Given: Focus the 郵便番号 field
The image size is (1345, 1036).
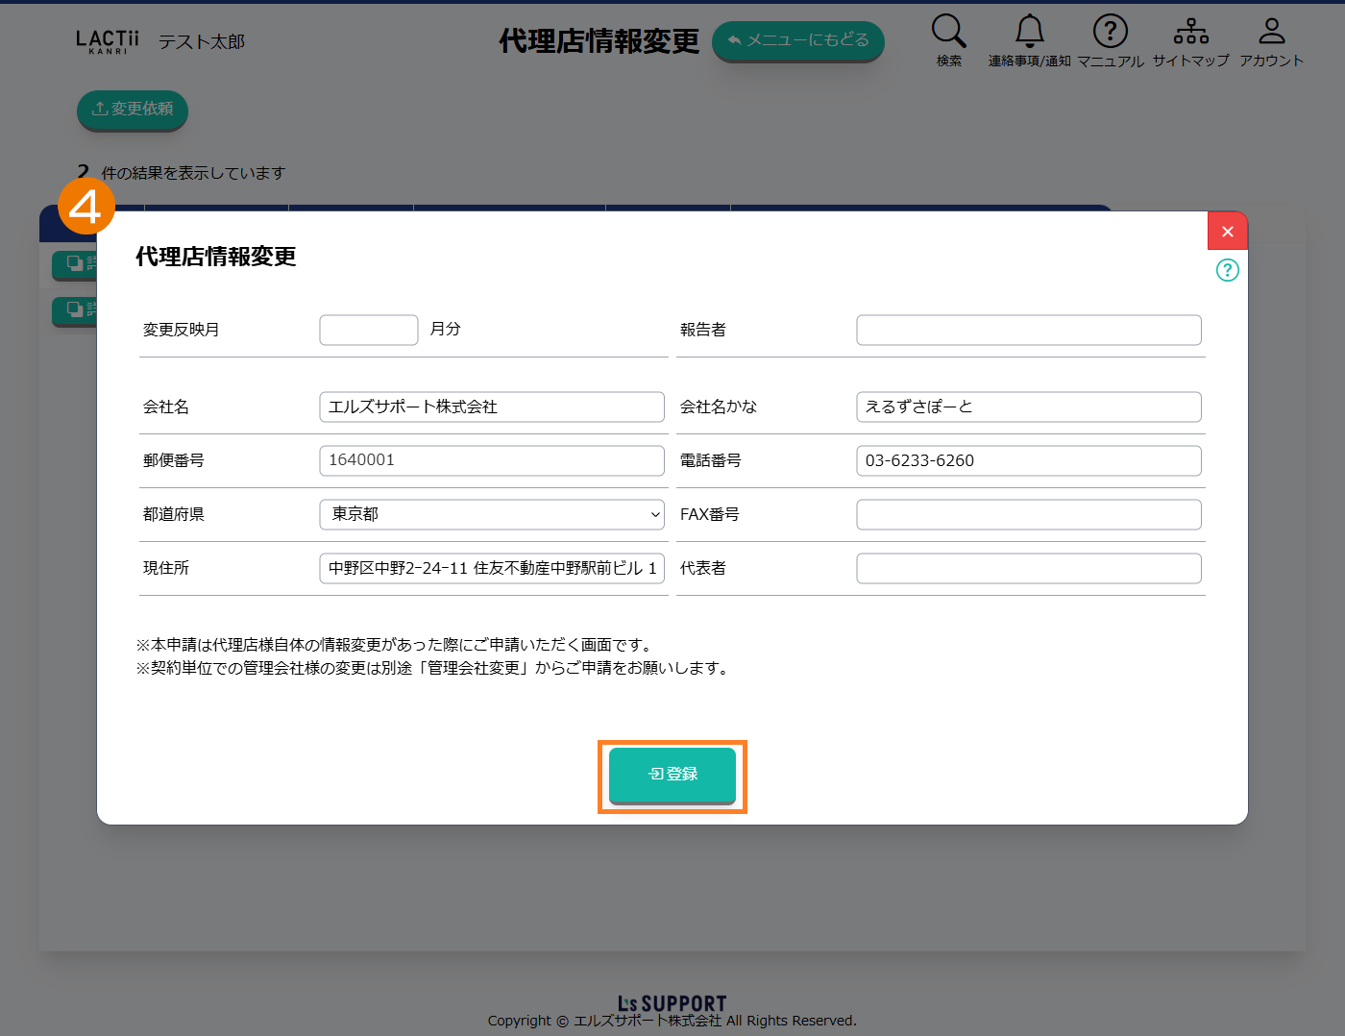Looking at the screenshot, I should [x=491, y=460].
